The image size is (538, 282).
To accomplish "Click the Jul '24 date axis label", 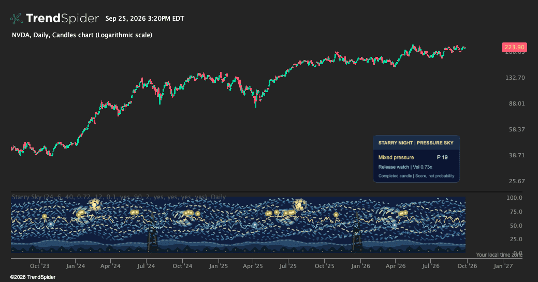I will [146, 266].
